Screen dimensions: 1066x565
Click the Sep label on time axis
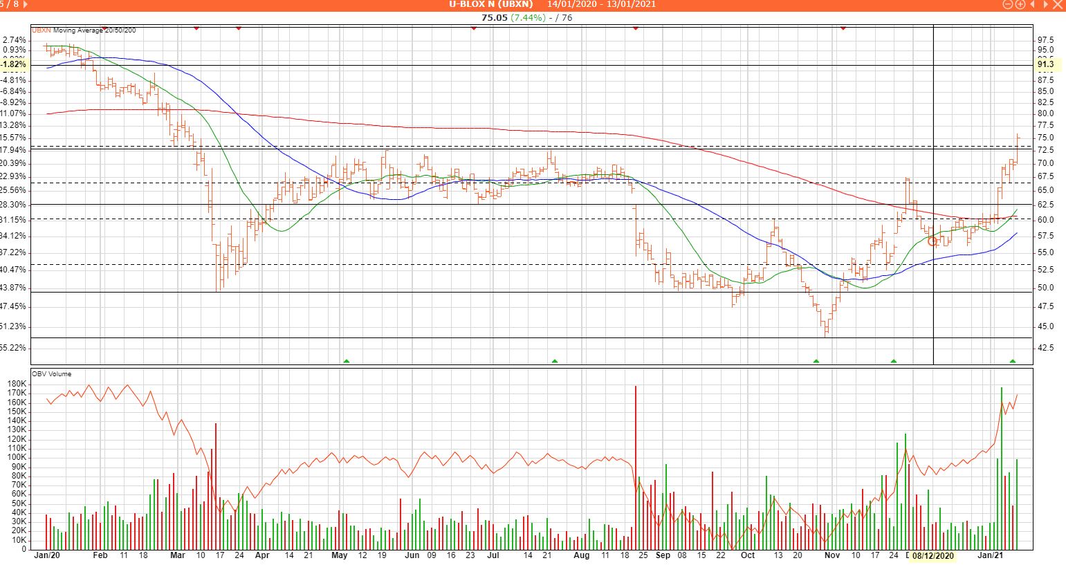(663, 555)
